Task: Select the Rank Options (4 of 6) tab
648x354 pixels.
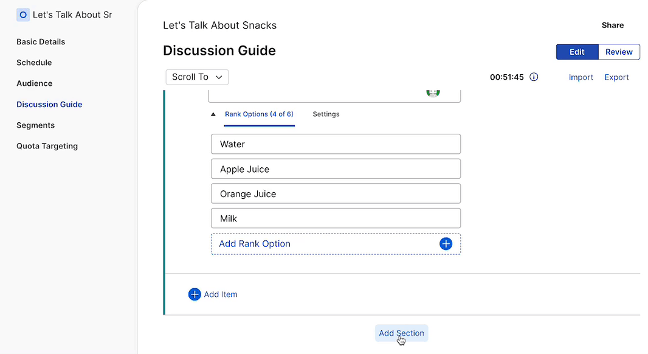Action: point(259,114)
